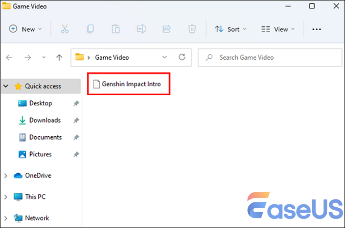This screenshot has height=228, width=345.
Task: Maximize the Game Video window
Action: click(x=312, y=6)
